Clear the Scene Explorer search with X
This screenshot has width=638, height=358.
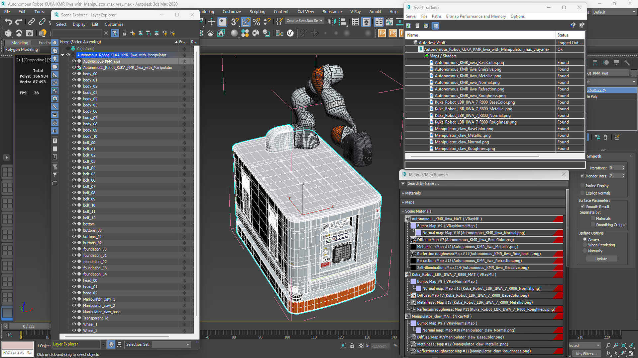[x=106, y=33]
